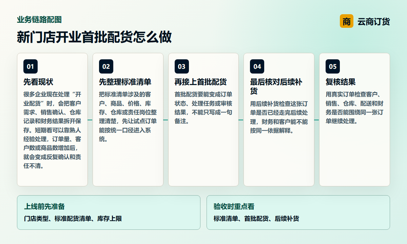Click the 01 step badge
407x244 pixels.
[x=31, y=66]
